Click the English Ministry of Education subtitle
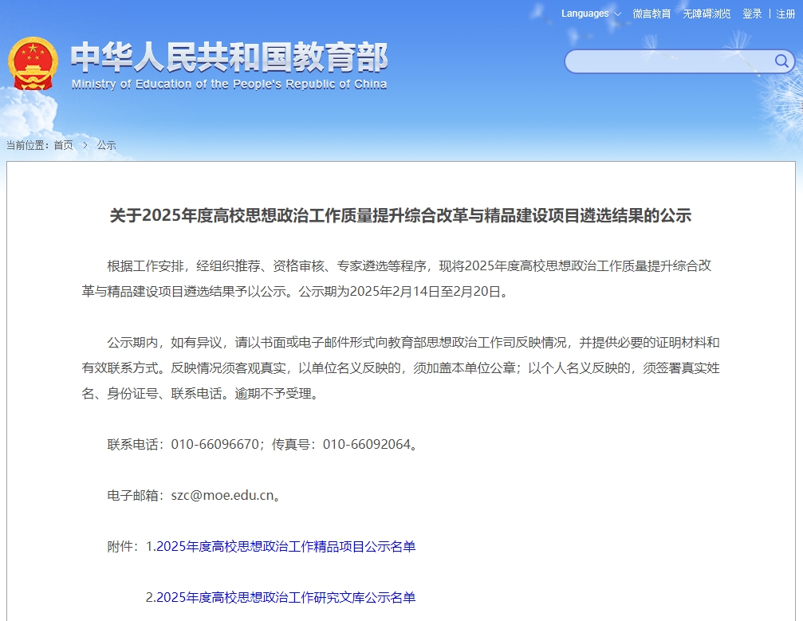Screen dimensions: 803x621 [229, 85]
